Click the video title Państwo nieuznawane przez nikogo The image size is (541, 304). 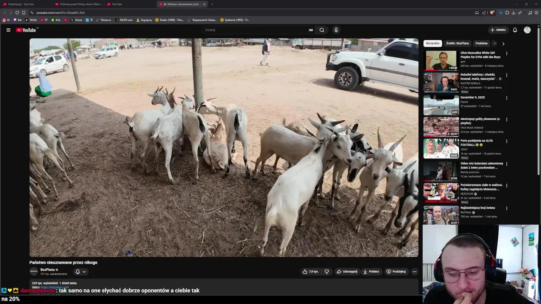click(x=63, y=263)
